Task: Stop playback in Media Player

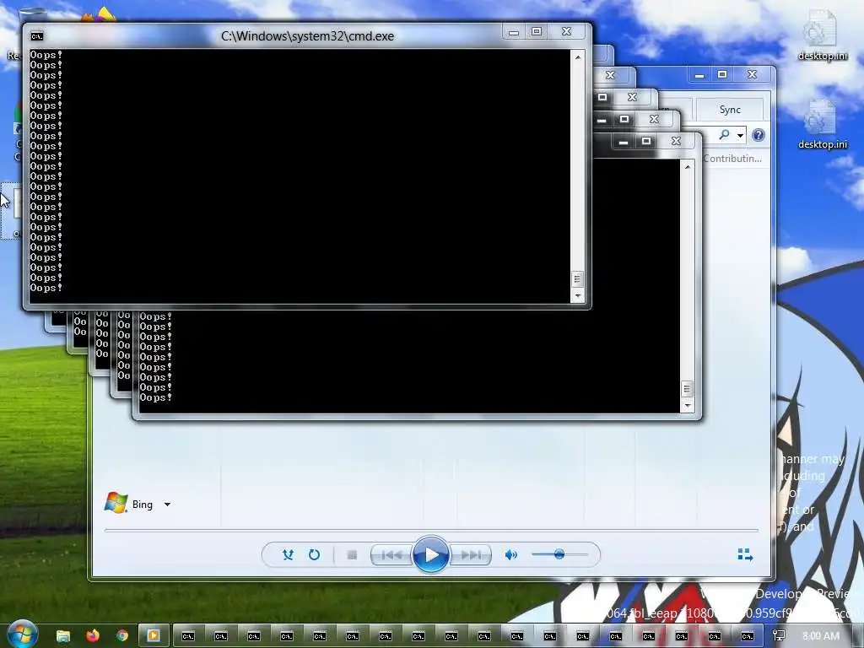Action: tap(352, 555)
